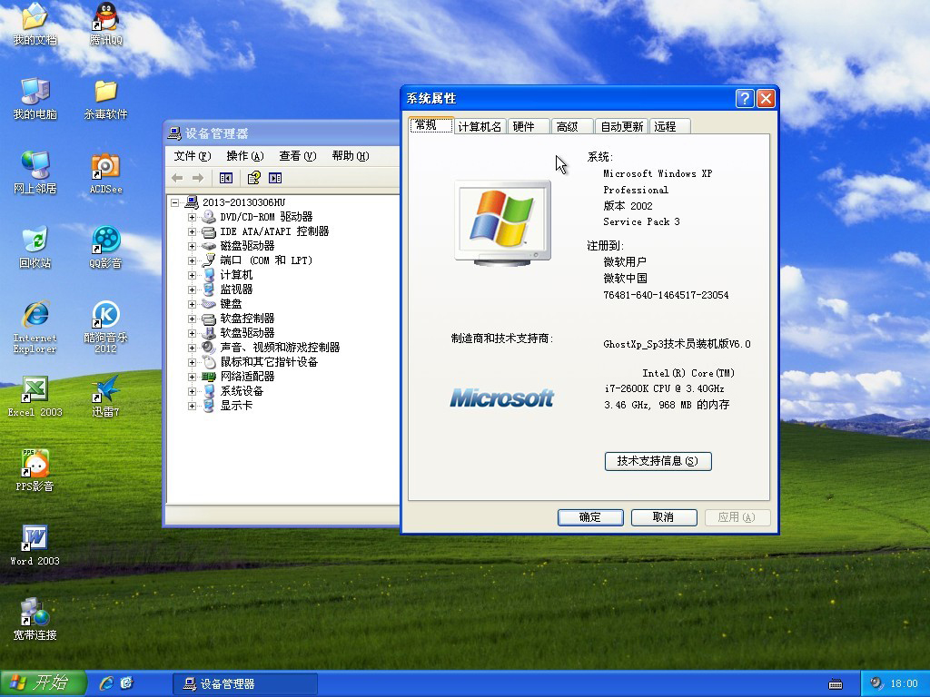Click system tray icon beside the clock

coord(876,683)
